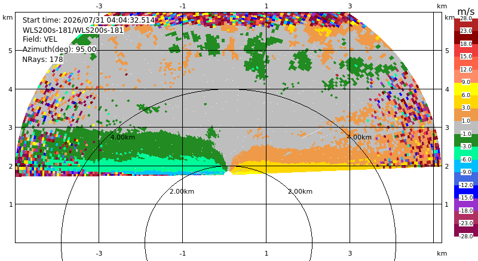Click the top axis tick label -3
Viewport: 478px width, 261px height.
pos(99,6)
